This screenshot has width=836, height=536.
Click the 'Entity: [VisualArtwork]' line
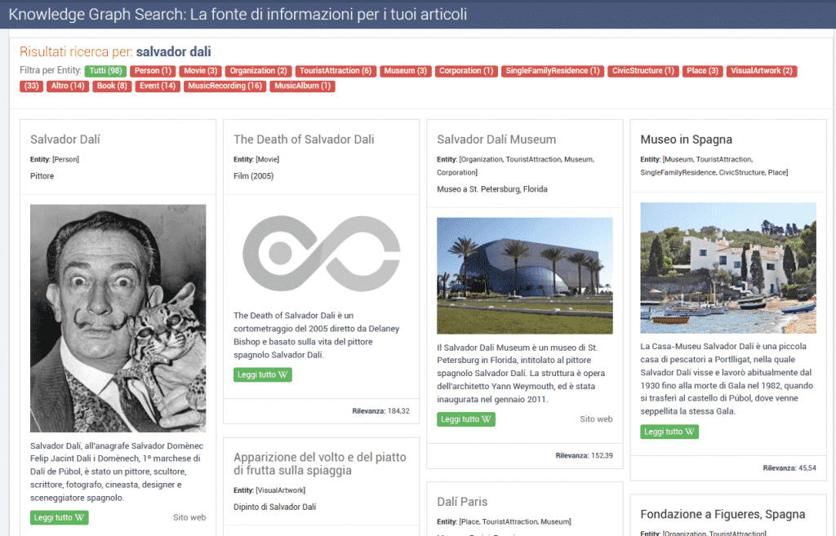(x=269, y=490)
